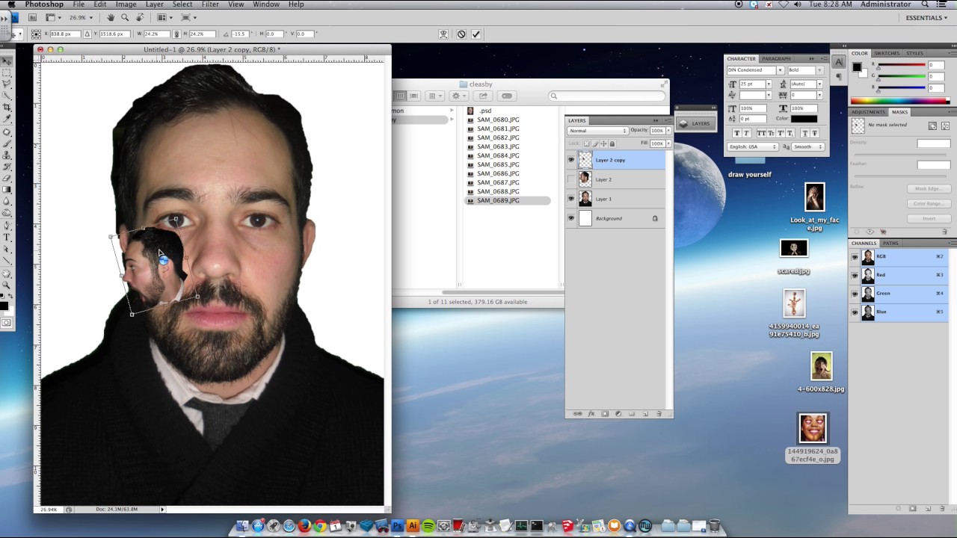Select the Eyedropper tool
Image resolution: width=957 pixels, height=538 pixels.
pyautogui.click(x=7, y=118)
